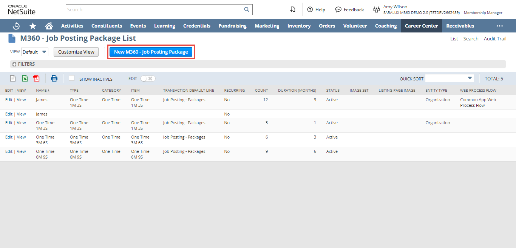516x248 pixels.
Task: Open the Fundraising menu
Action: pos(232,26)
